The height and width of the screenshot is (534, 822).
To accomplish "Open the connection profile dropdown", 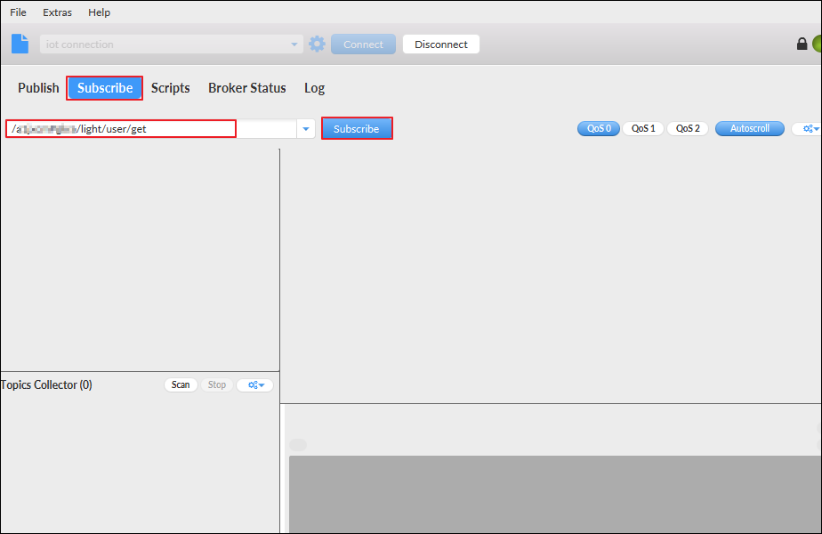I will coord(294,43).
